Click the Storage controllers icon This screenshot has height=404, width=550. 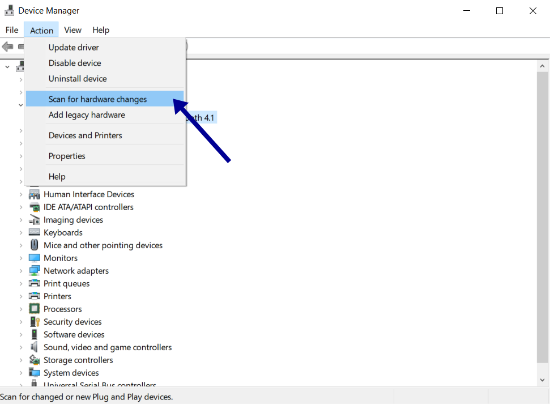pos(35,360)
